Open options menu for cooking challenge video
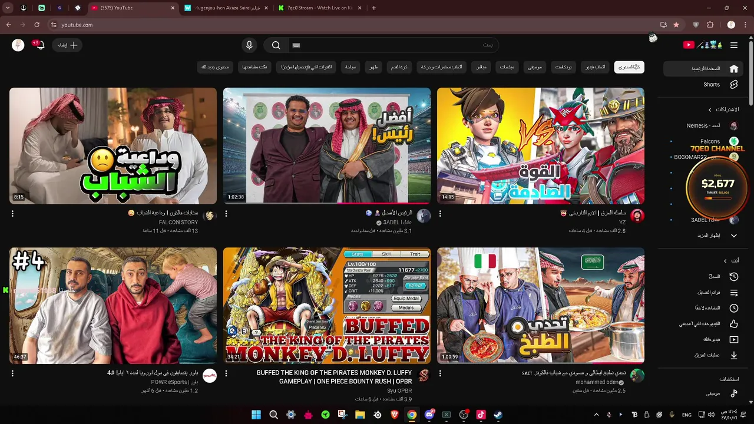This screenshot has height=424, width=754. (x=440, y=373)
